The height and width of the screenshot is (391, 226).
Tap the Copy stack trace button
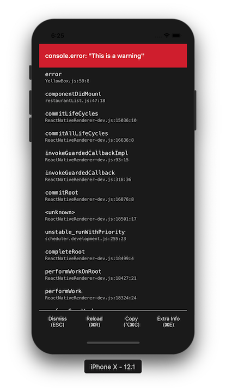tap(131, 322)
